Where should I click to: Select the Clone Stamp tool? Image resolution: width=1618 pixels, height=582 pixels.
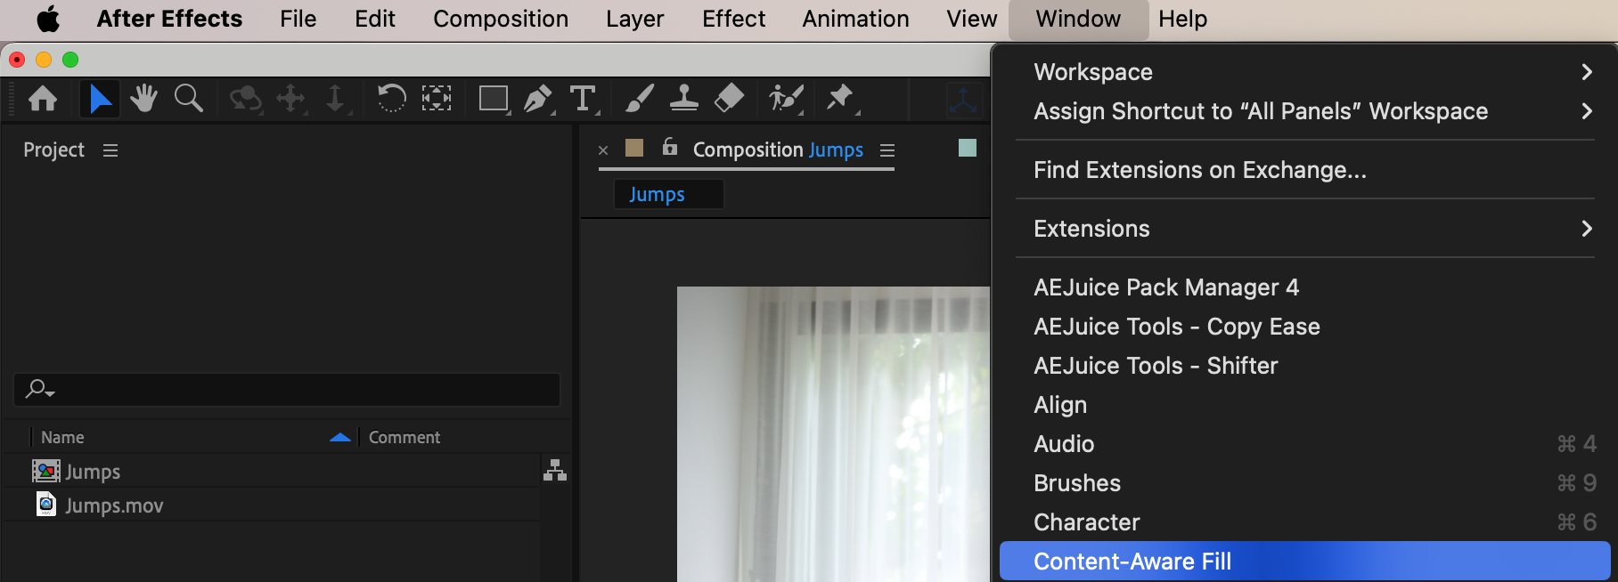coord(683,98)
